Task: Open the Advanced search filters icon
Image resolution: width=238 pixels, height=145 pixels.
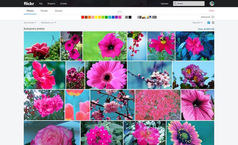Action: coord(213,17)
